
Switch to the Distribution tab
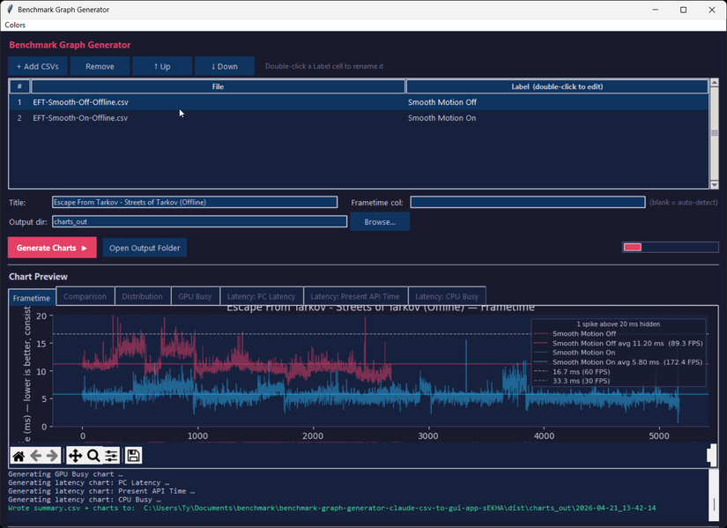pos(142,296)
